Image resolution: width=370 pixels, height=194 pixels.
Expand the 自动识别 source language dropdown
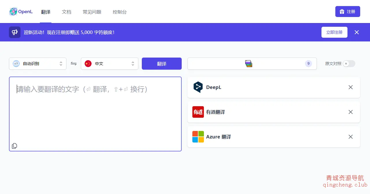38,64
